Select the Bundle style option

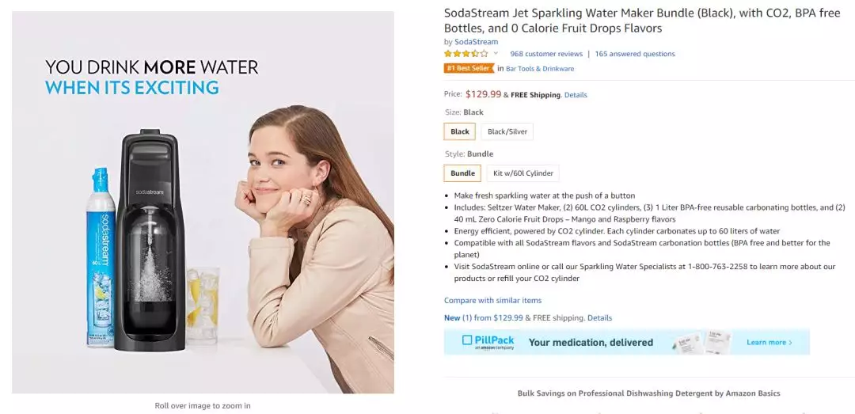point(462,173)
